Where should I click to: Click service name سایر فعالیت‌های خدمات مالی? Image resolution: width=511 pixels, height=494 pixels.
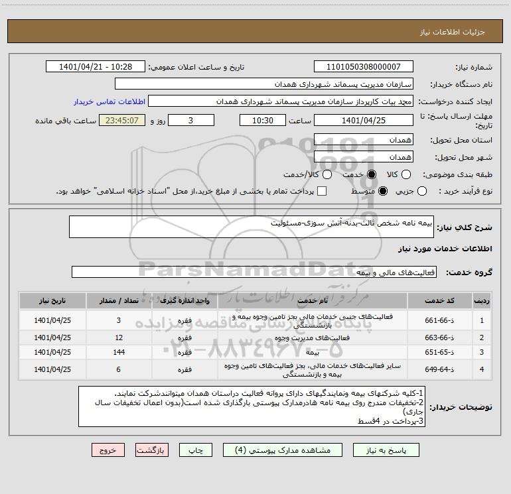coord(312,370)
